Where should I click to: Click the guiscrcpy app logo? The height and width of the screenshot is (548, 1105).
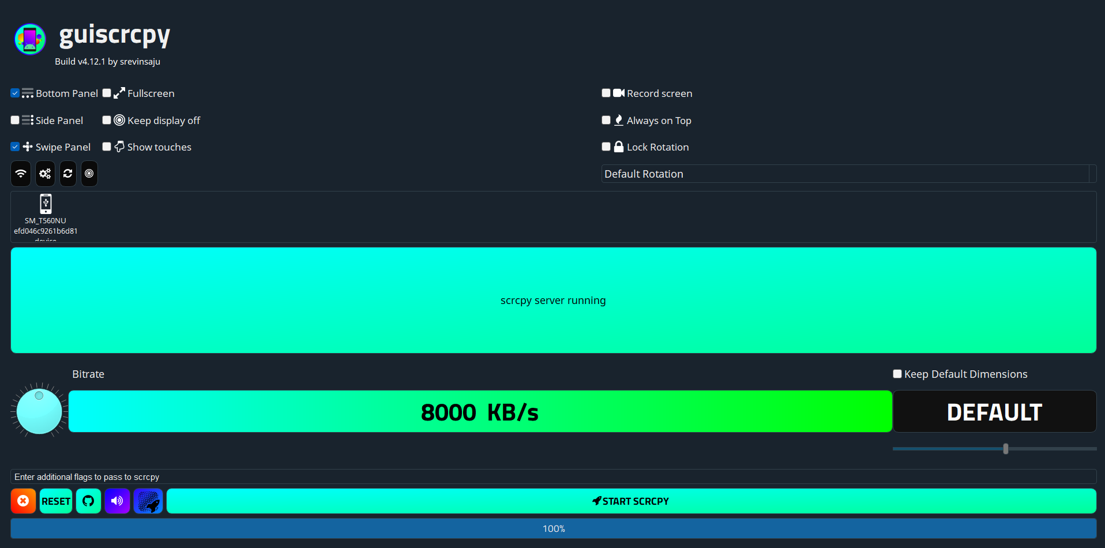pos(30,39)
